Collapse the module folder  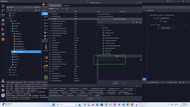[10, 31]
